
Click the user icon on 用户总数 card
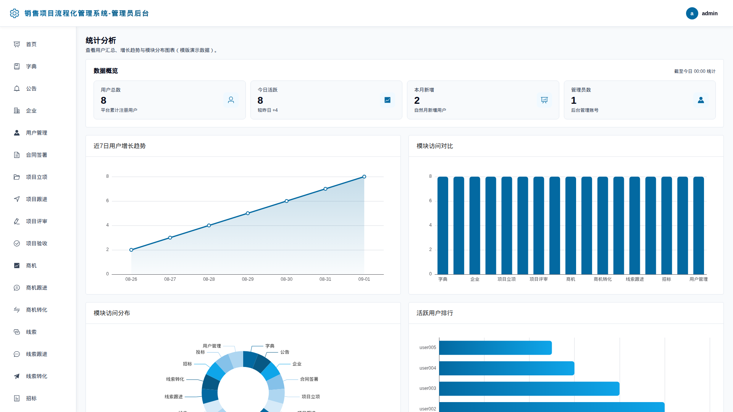[x=231, y=100]
